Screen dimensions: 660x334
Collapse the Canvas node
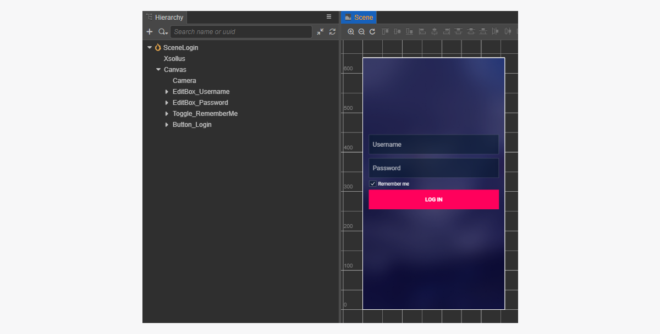(x=158, y=70)
